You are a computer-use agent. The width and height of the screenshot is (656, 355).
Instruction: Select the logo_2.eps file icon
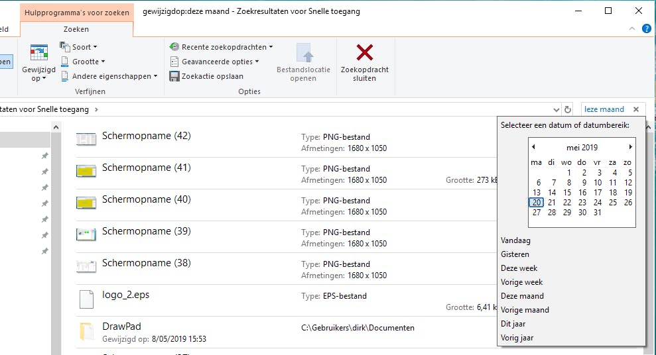pyautogui.click(x=86, y=299)
